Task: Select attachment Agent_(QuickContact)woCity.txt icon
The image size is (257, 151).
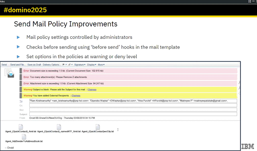Action: coord(98,127)
